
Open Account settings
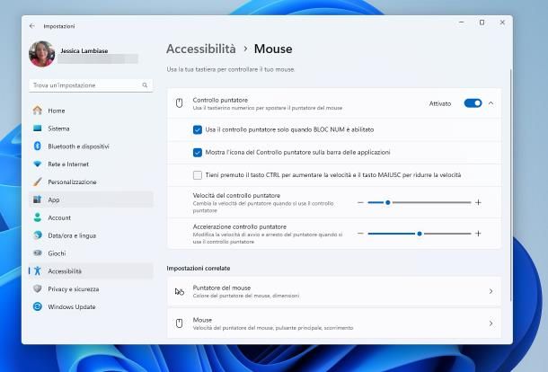[x=91, y=217]
